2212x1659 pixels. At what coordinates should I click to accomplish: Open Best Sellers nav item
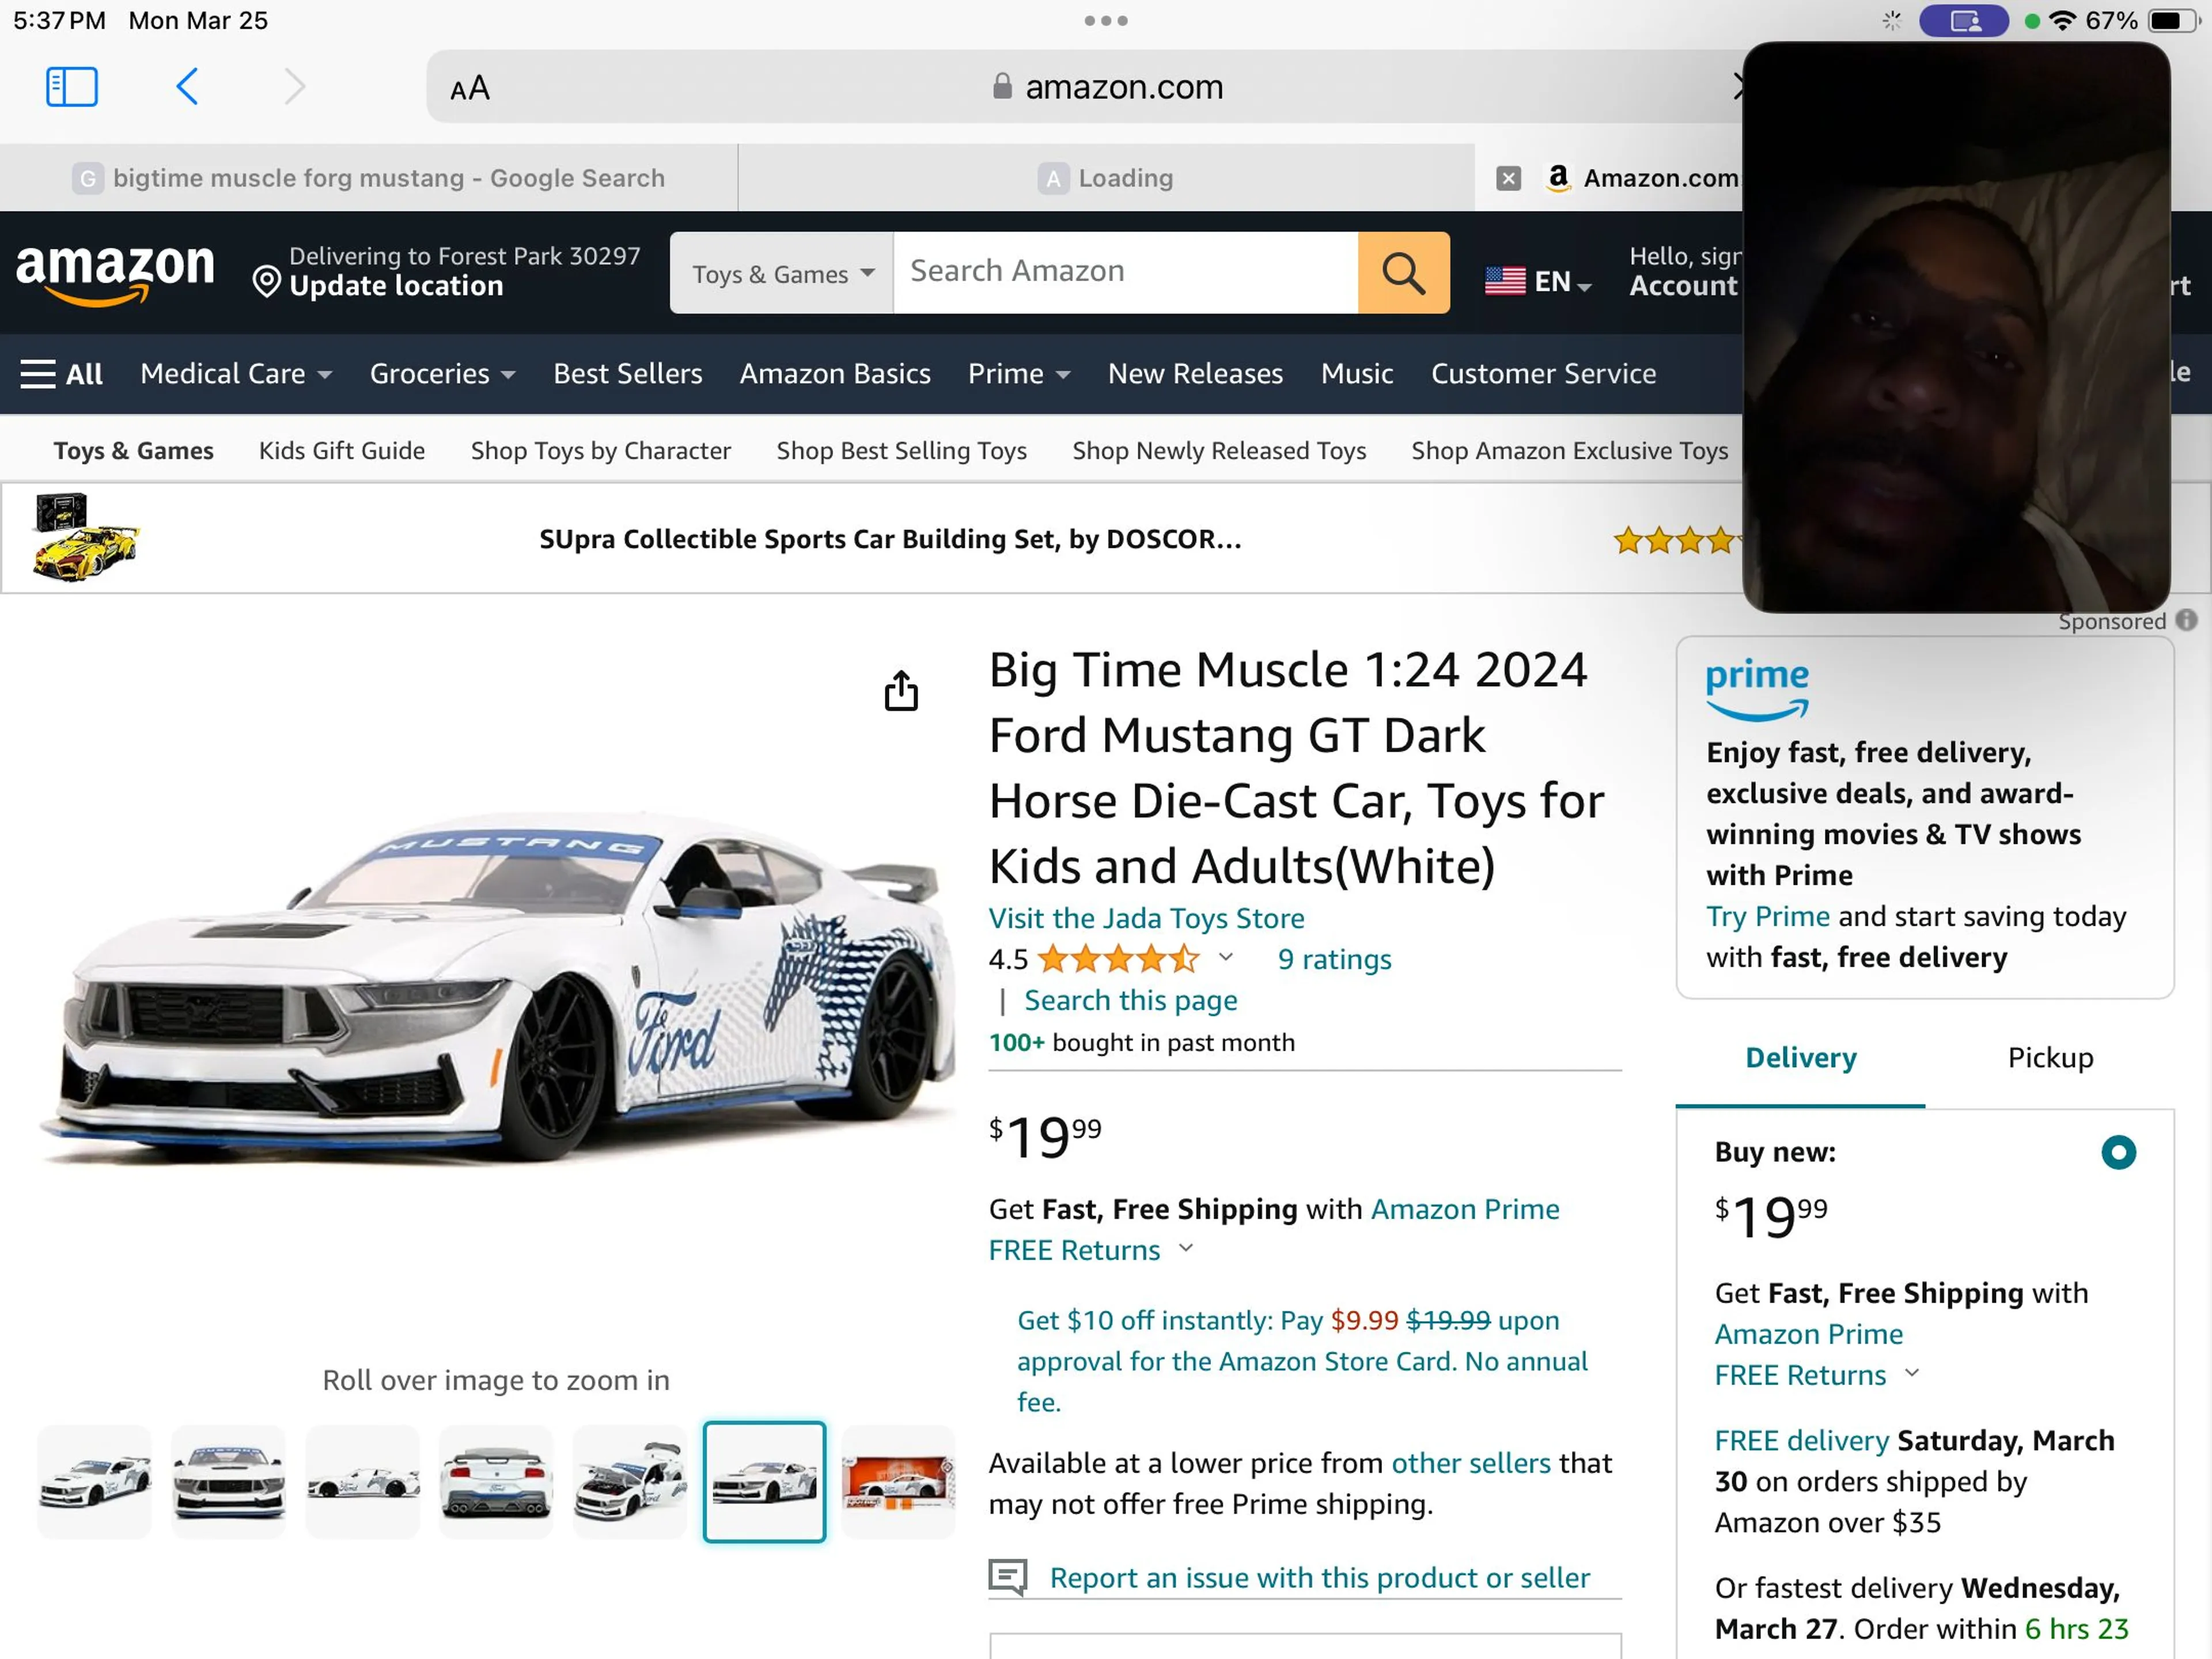[628, 374]
